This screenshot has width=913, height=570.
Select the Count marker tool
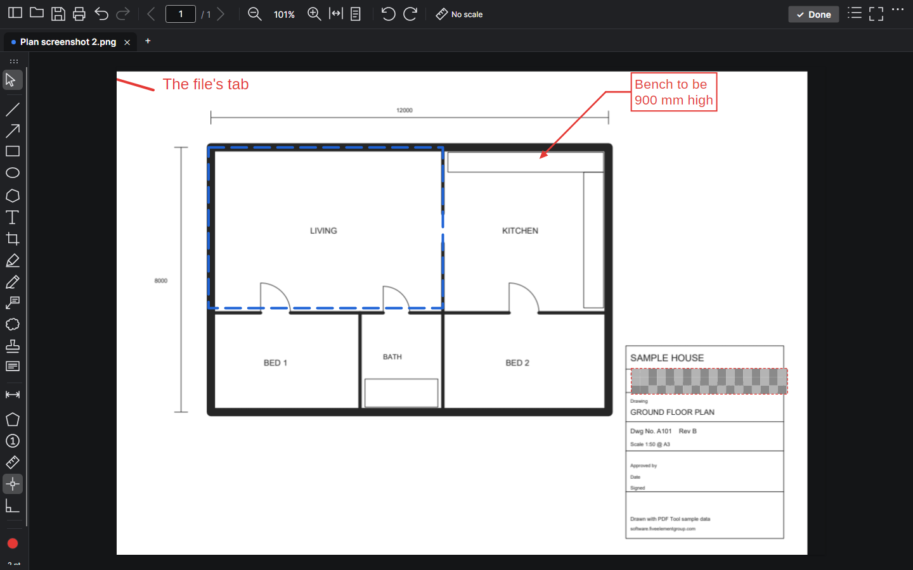pyautogui.click(x=13, y=441)
